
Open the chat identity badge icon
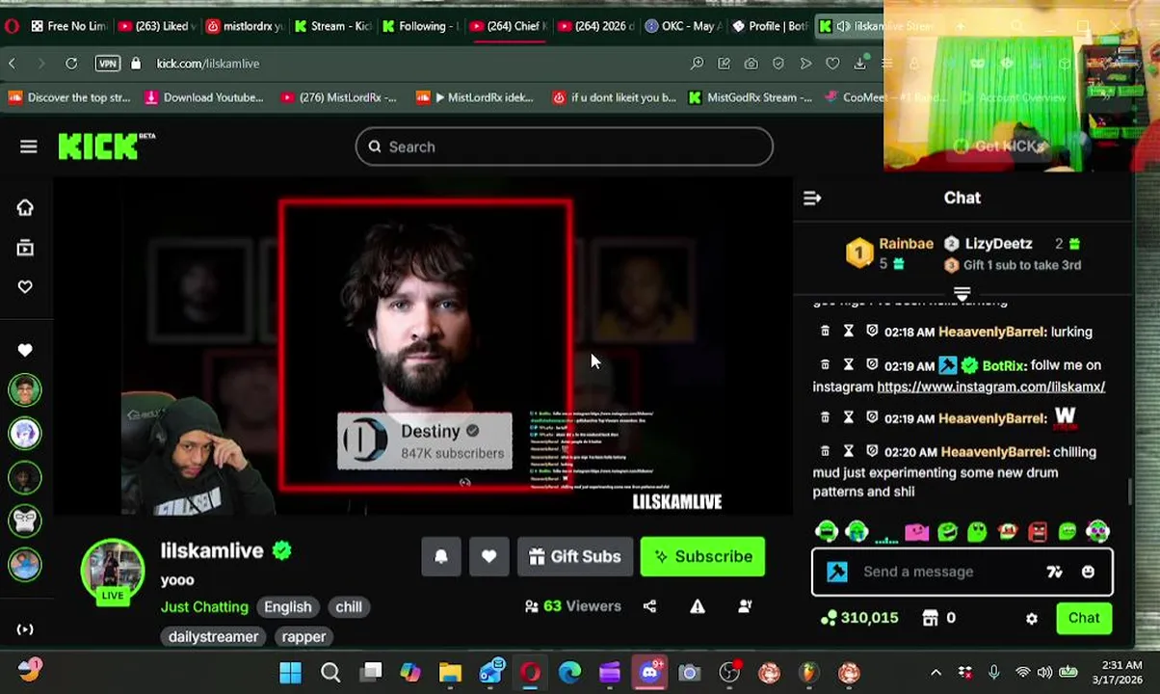click(836, 572)
